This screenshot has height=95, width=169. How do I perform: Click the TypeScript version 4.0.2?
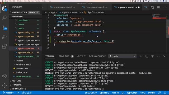click(143, 93)
